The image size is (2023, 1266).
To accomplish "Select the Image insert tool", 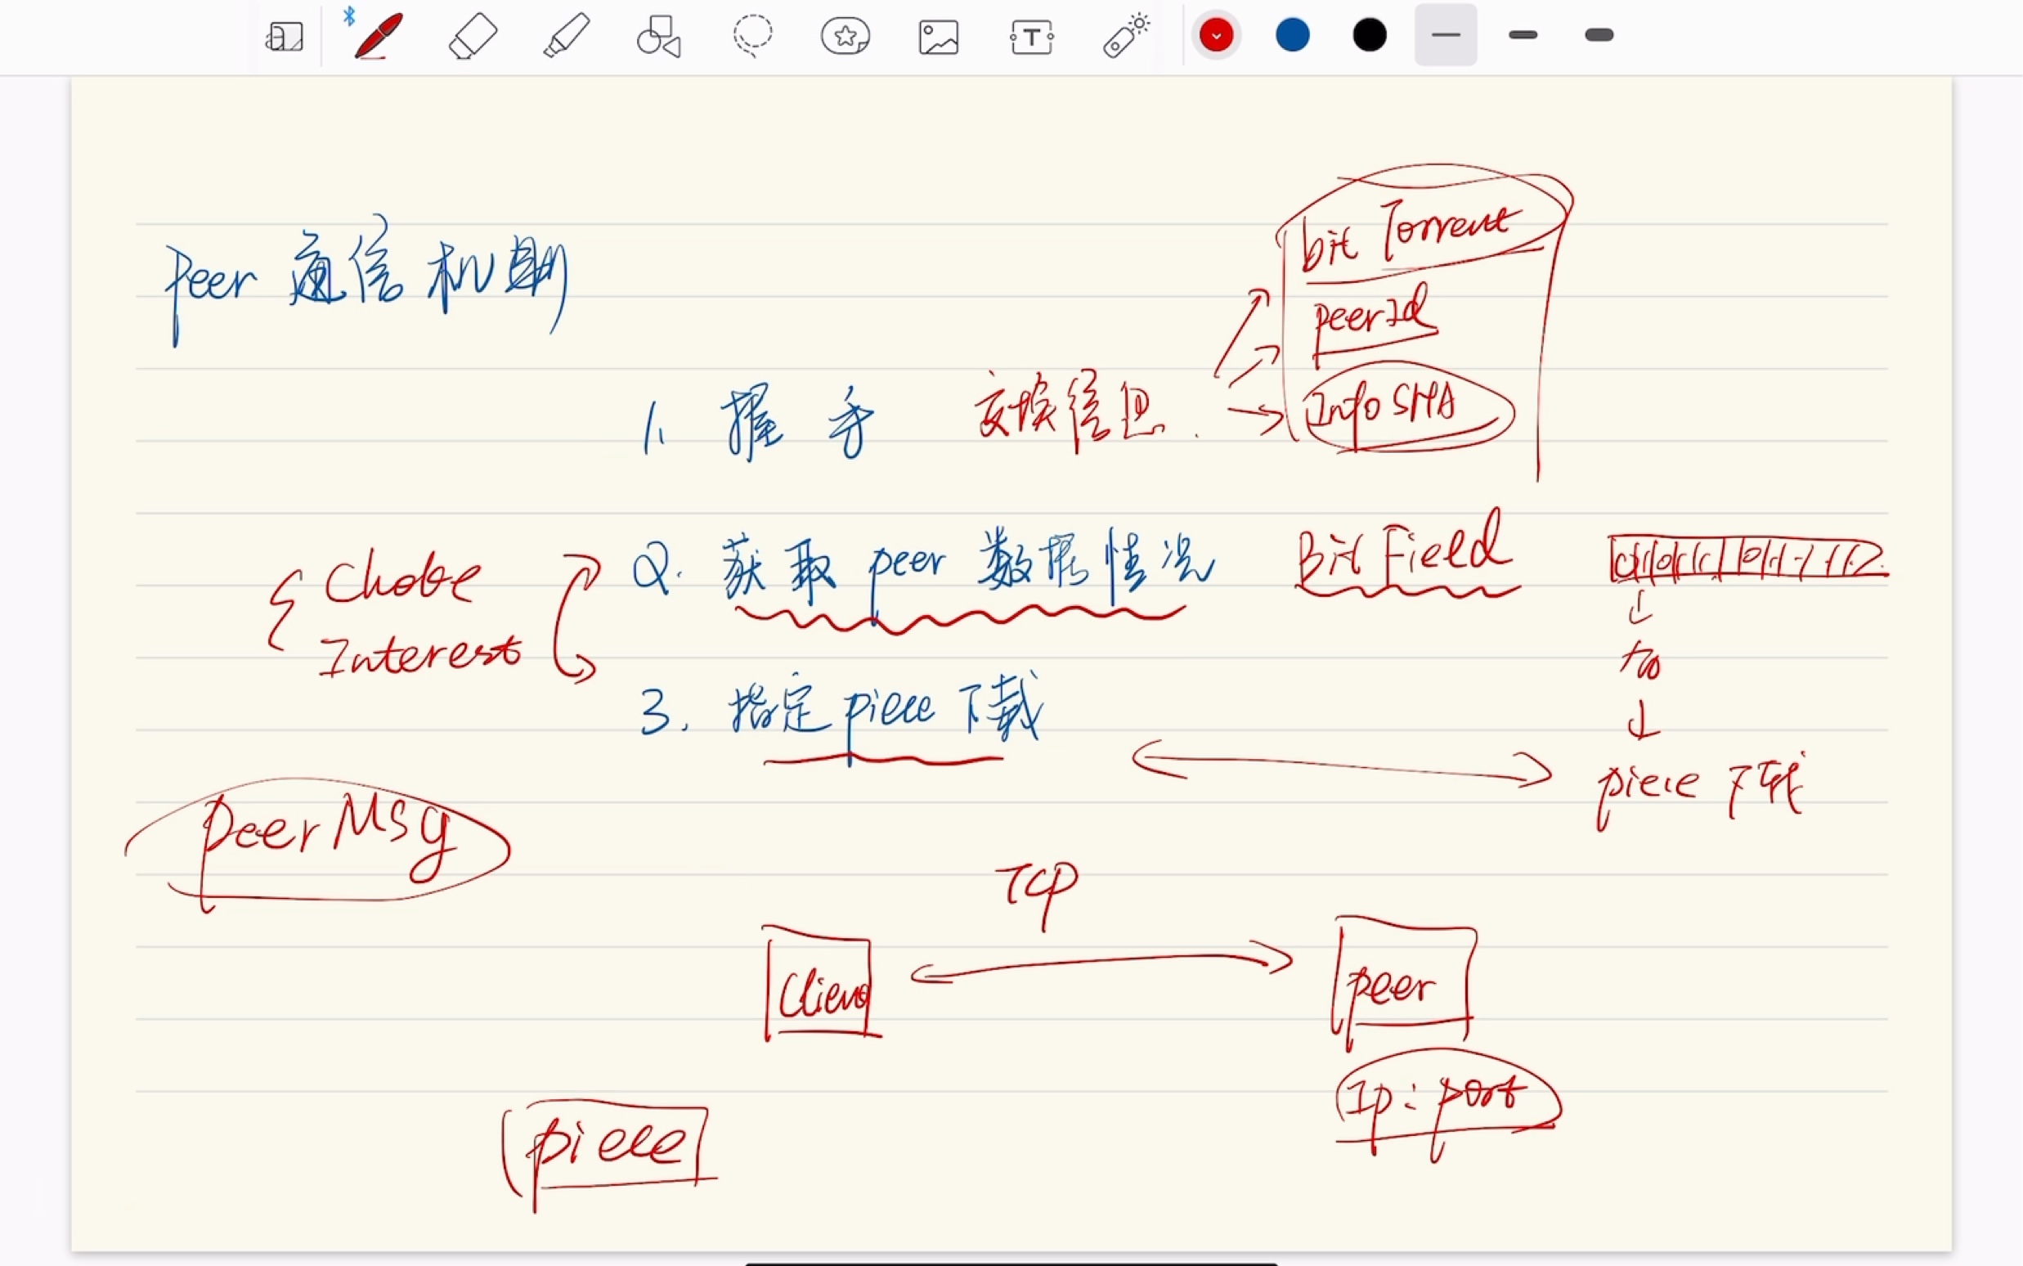I will (938, 38).
